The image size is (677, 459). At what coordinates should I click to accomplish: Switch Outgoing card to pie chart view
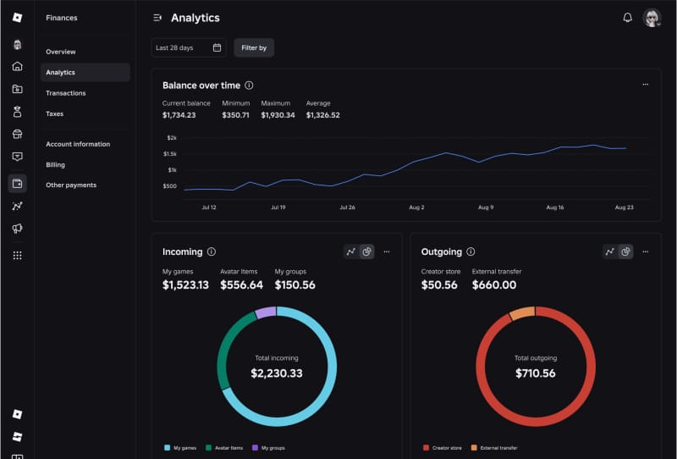(625, 252)
